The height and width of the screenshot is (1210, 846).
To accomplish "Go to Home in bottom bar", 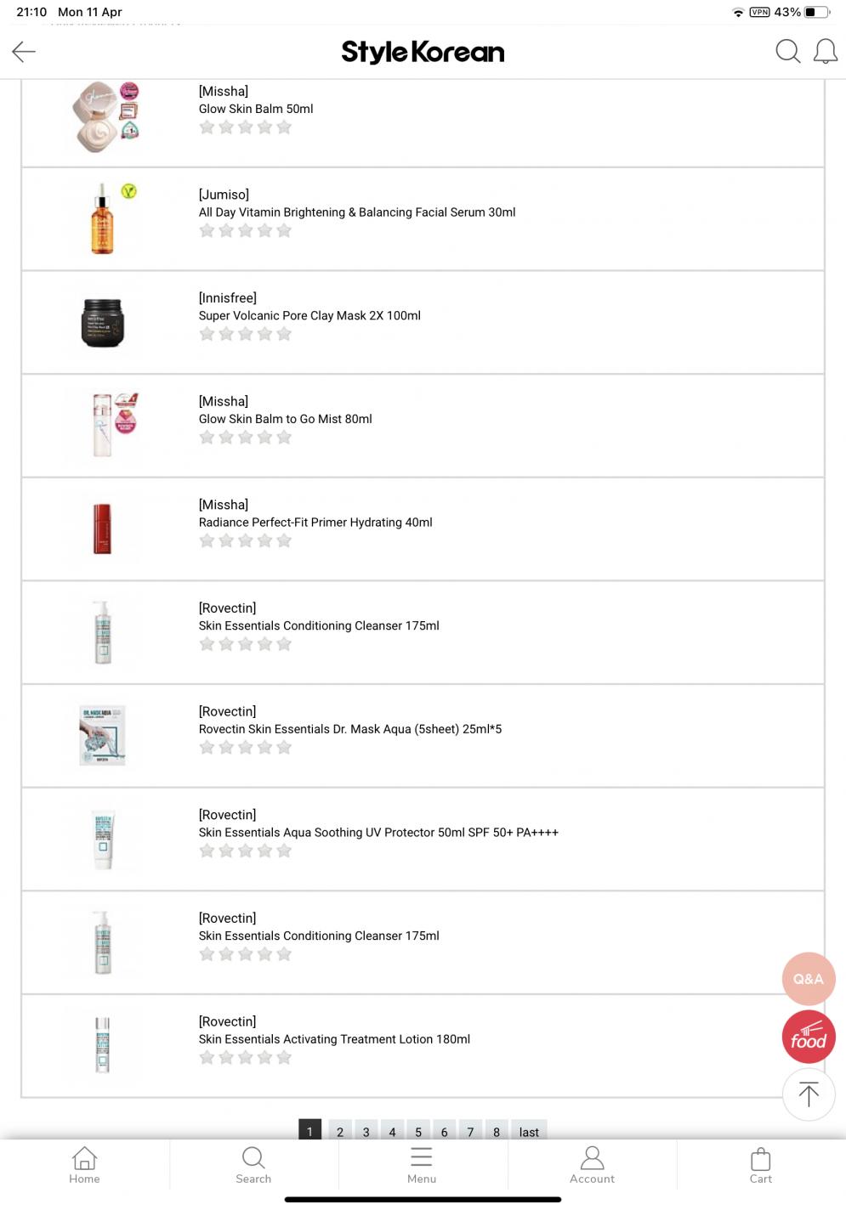I will (x=84, y=1165).
